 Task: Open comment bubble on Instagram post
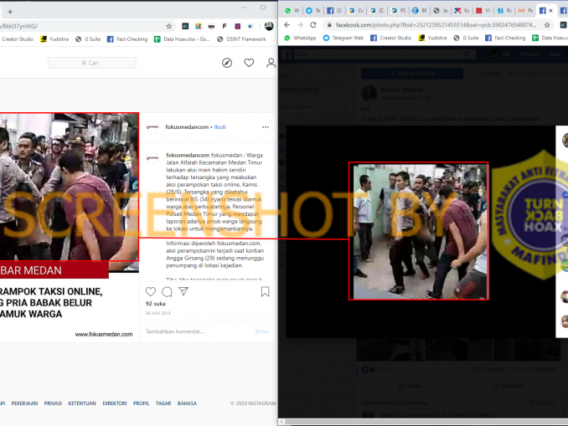(x=167, y=292)
